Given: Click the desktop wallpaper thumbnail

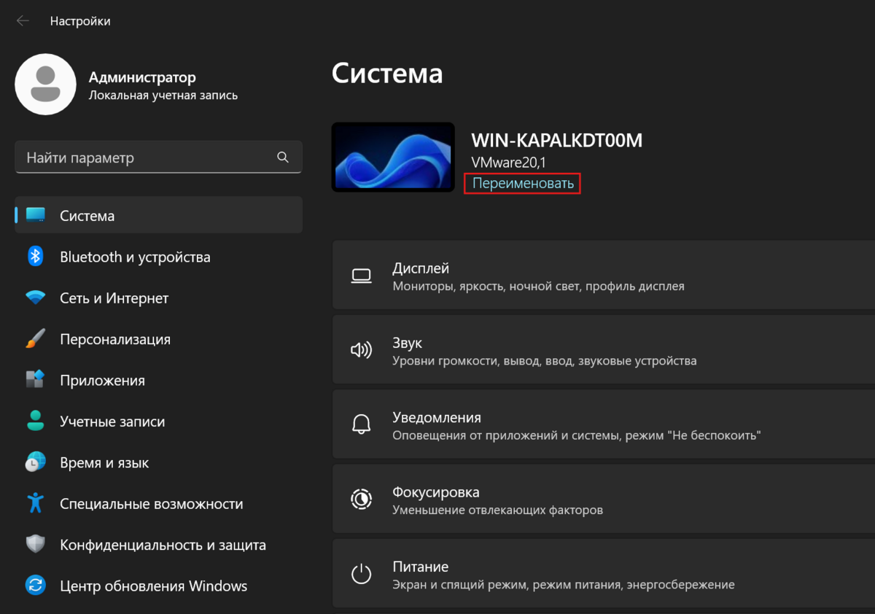Looking at the screenshot, I should pos(393,157).
